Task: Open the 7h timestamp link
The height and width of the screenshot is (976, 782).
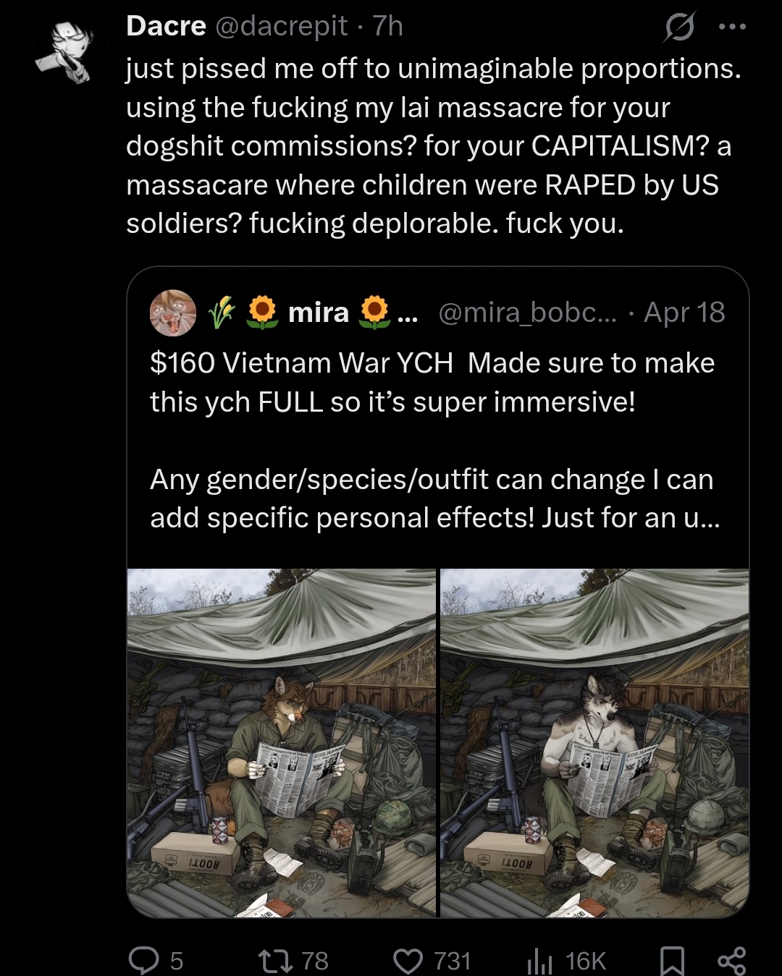Action: click(x=388, y=26)
